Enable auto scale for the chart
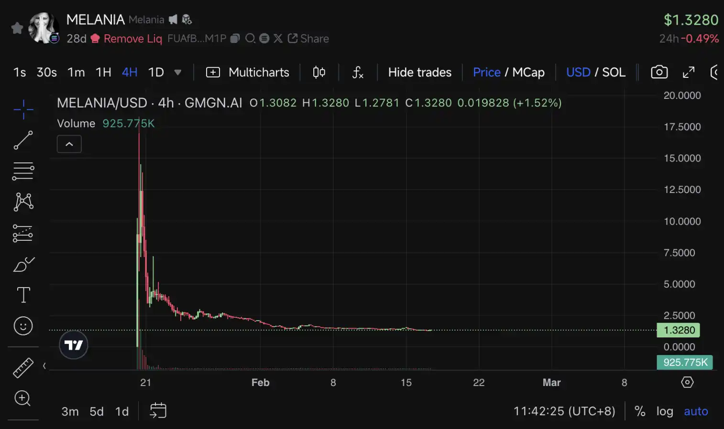The image size is (724, 429). point(696,411)
